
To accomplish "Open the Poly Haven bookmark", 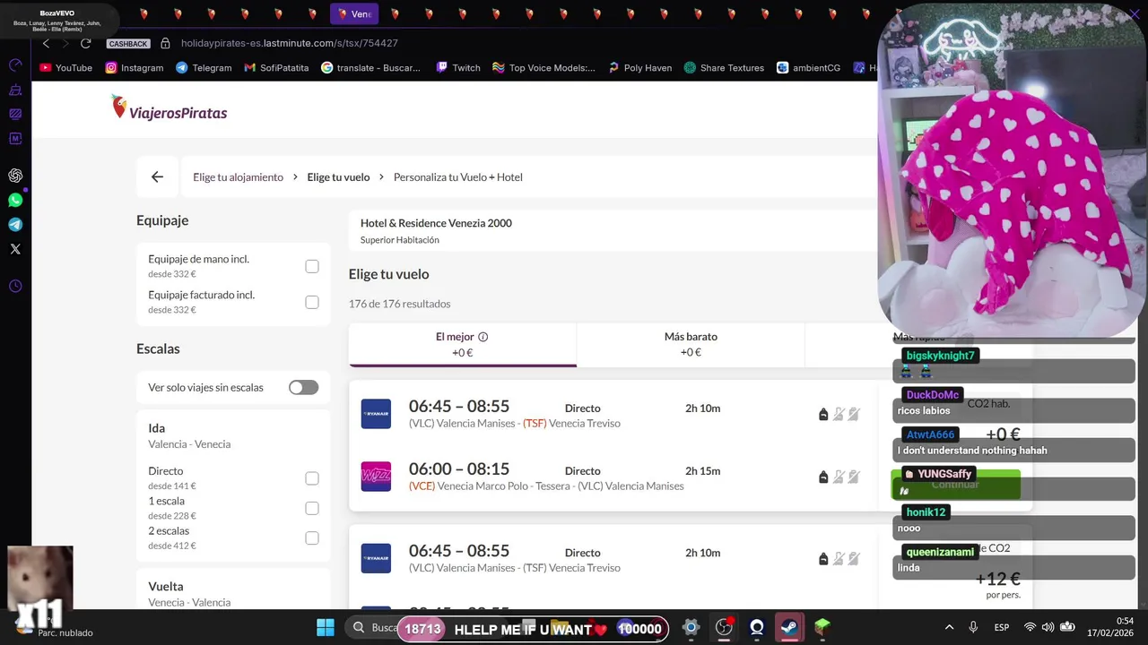I will (639, 67).
